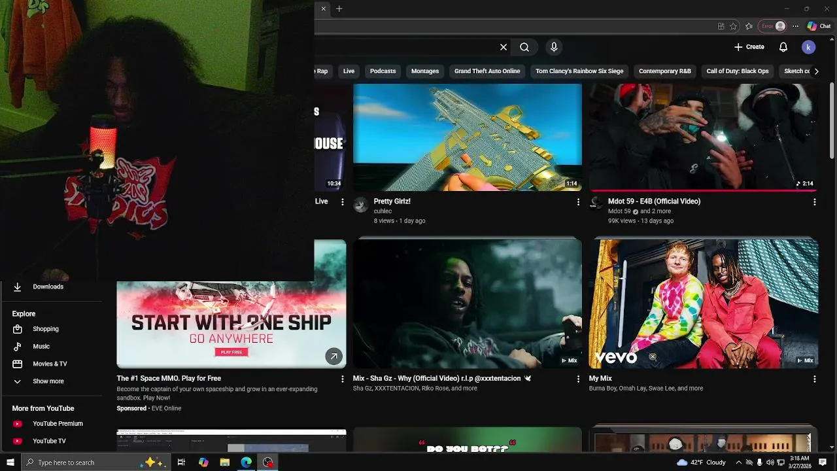Close the current browser tab
This screenshot has width=837, height=471.
click(323, 9)
